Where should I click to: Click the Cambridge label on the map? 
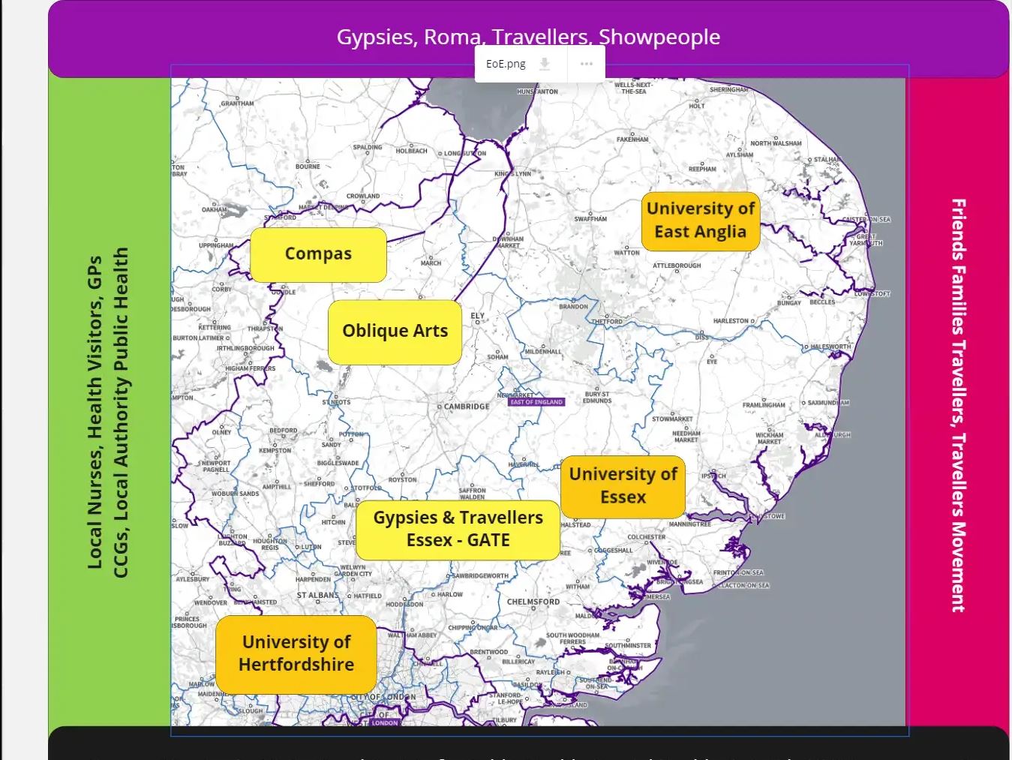click(x=466, y=407)
